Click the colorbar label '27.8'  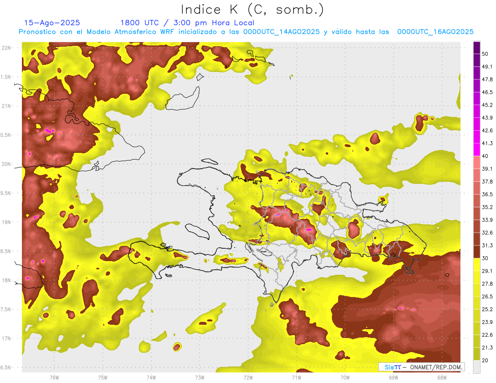click(x=487, y=283)
